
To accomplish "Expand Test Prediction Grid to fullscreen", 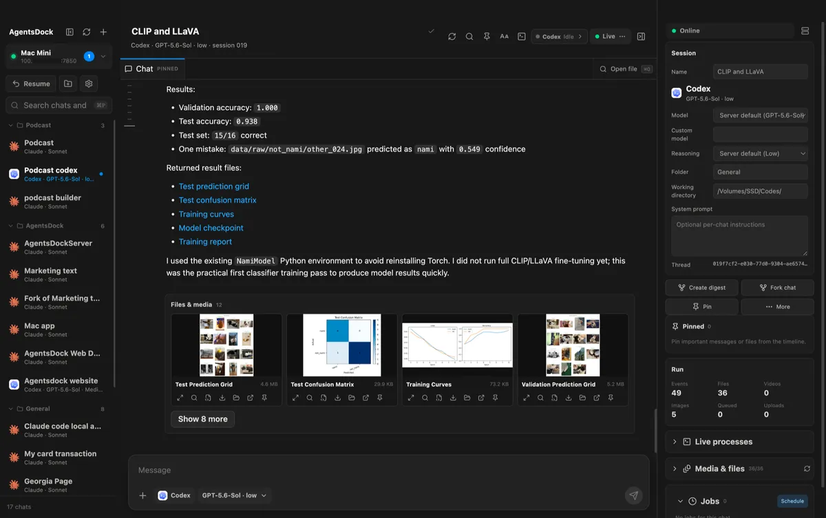I will click(180, 398).
